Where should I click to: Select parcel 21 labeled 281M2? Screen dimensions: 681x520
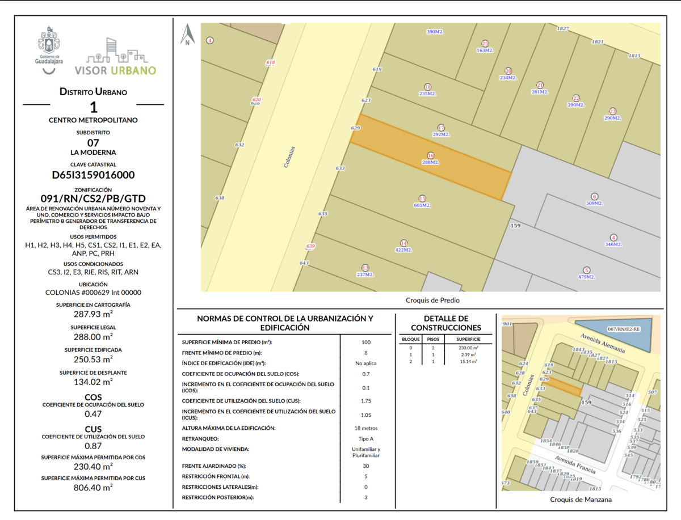(540, 88)
